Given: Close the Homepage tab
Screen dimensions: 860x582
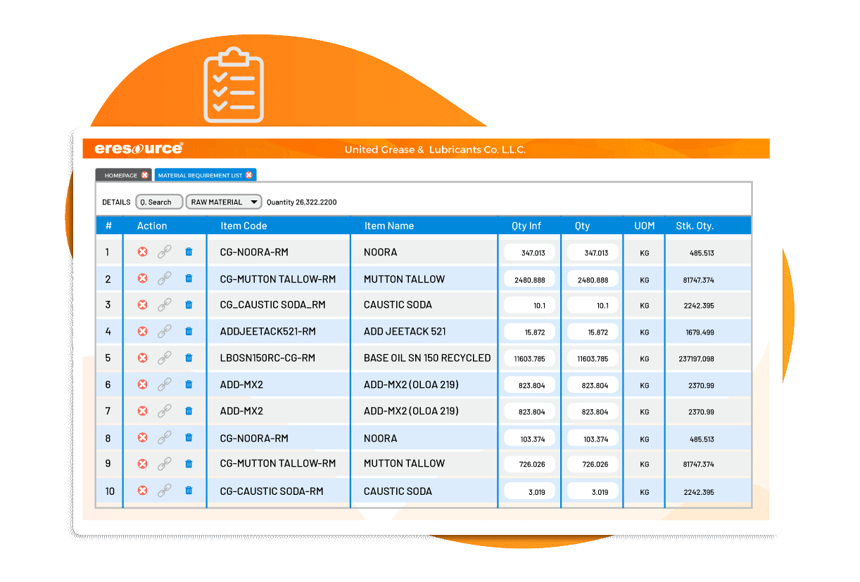Looking at the screenshot, I should (x=145, y=175).
